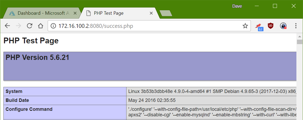This screenshot has width=303, height=120.
Task: Click the forward navigation arrow
Action: click(18, 26)
